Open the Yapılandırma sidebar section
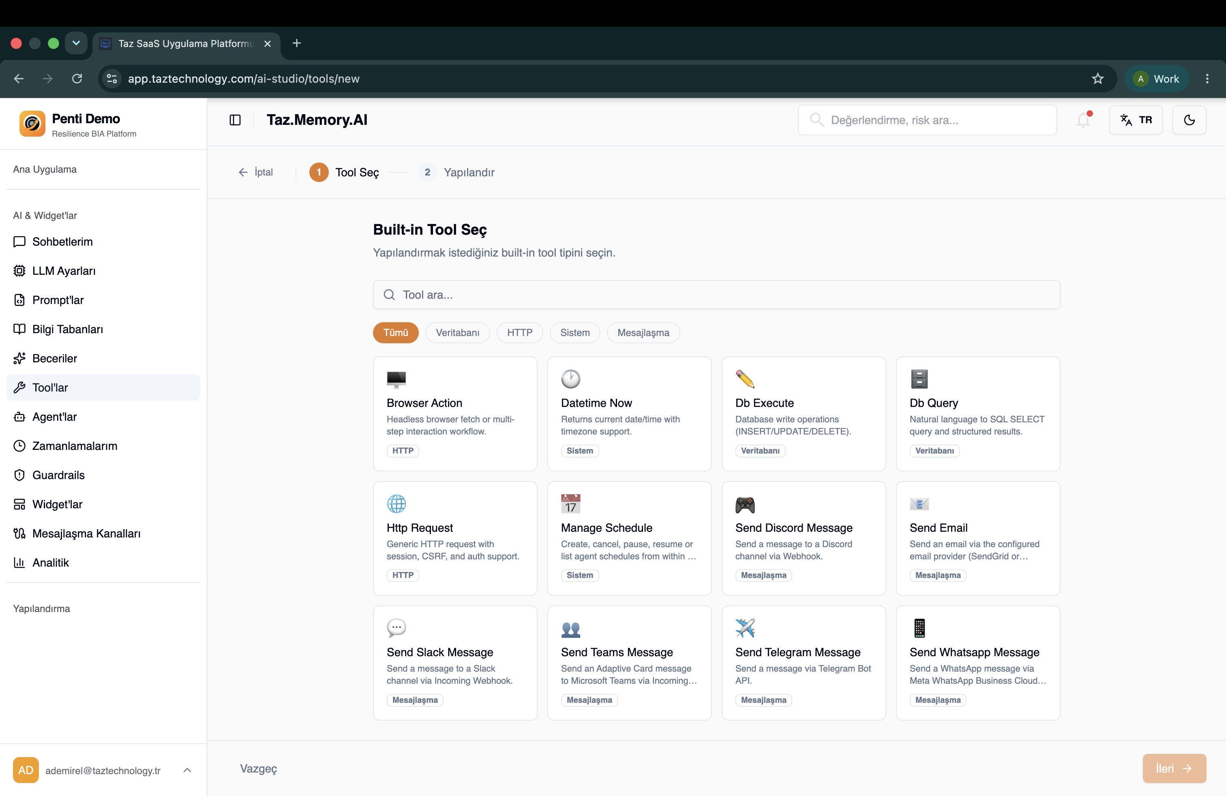 pos(41,609)
